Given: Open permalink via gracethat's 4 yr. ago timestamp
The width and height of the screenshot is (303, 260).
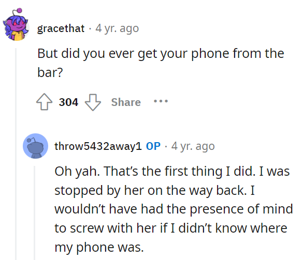Looking at the screenshot, I should pyautogui.click(x=117, y=28).
